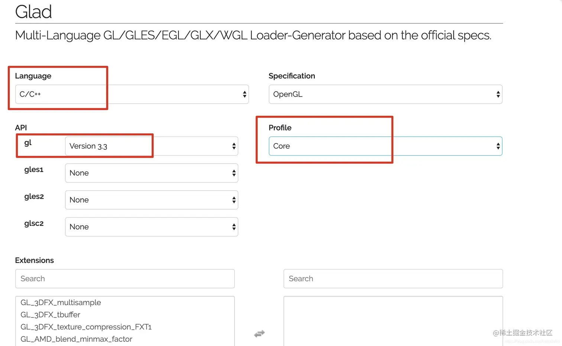
Task: Open the gles1 API dropdown
Action: [x=151, y=173]
